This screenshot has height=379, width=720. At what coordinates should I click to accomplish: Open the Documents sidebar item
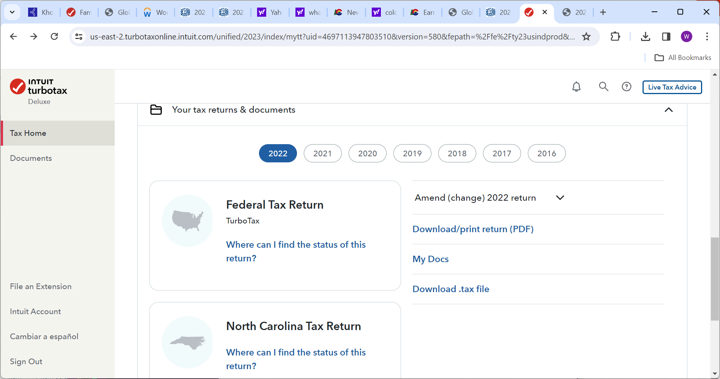[31, 158]
